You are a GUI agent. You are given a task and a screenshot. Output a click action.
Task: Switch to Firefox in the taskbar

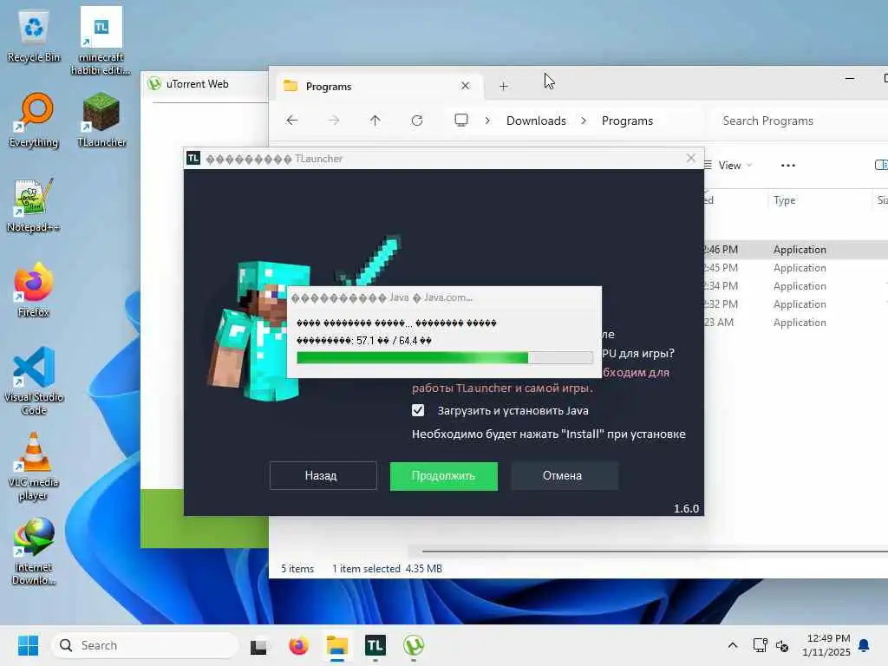[298, 645]
